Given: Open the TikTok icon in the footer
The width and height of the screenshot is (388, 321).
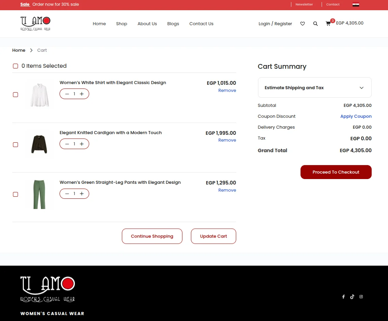Looking at the screenshot, I should coord(352,296).
